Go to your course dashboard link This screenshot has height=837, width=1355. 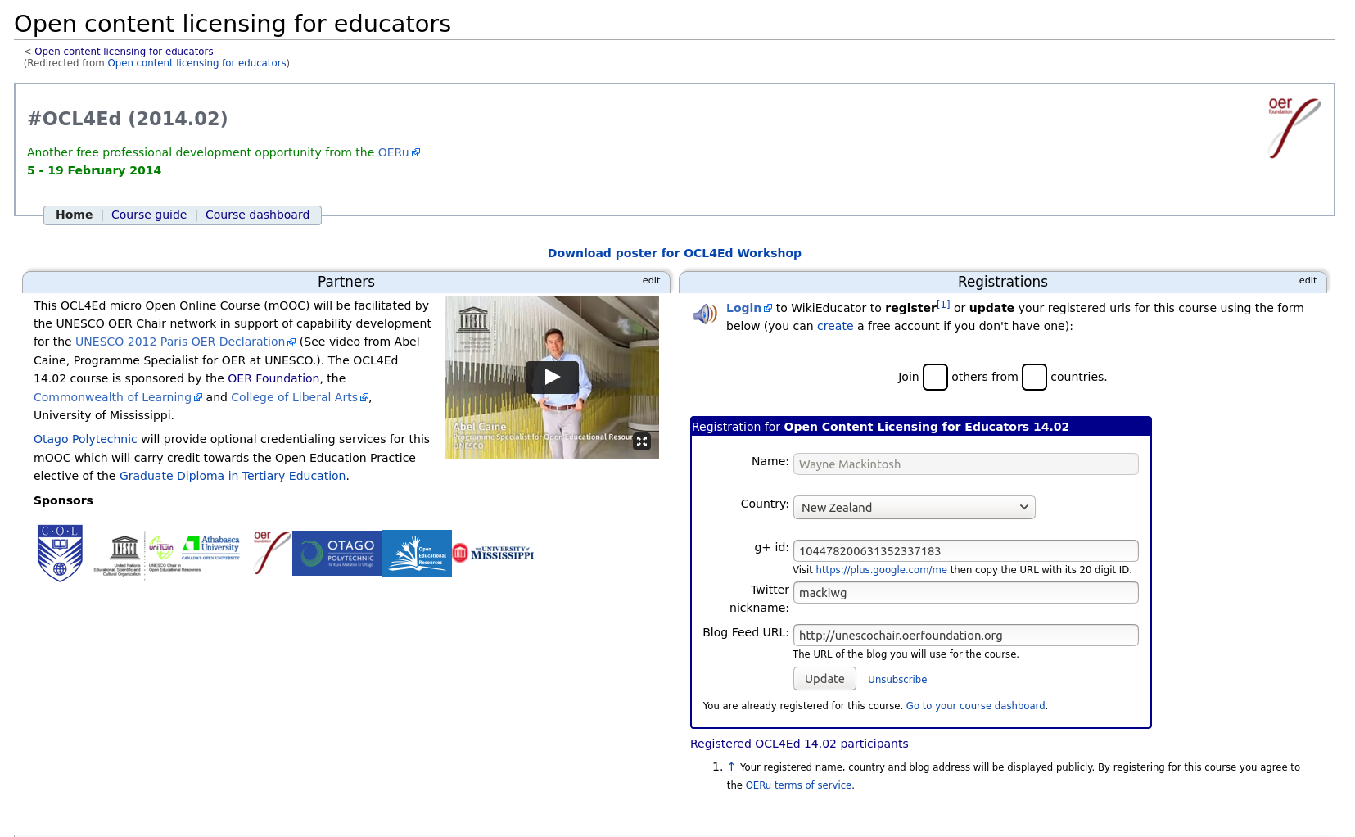pyautogui.click(x=975, y=706)
